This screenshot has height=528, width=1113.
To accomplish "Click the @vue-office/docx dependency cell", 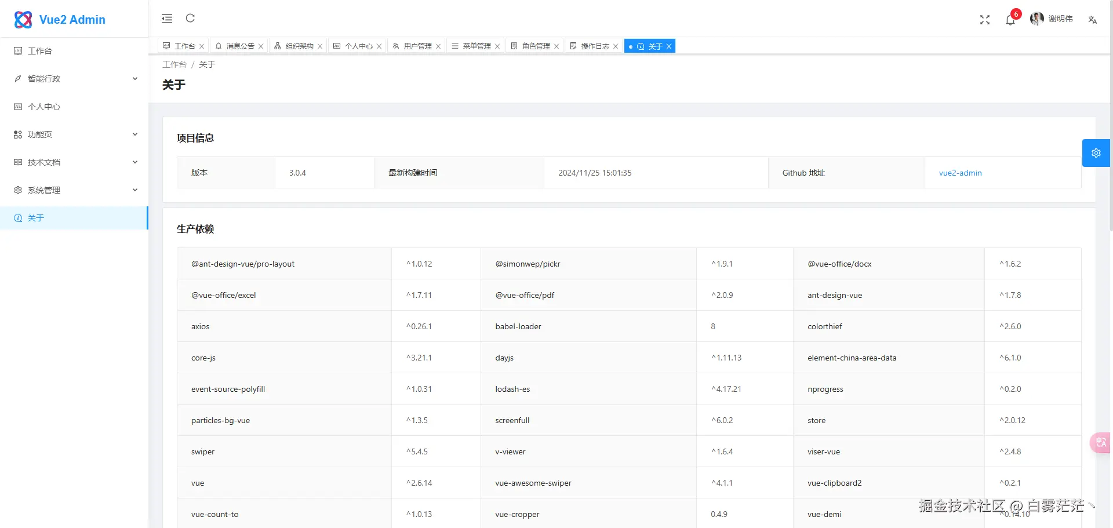I will pyautogui.click(x=889, y=264).
